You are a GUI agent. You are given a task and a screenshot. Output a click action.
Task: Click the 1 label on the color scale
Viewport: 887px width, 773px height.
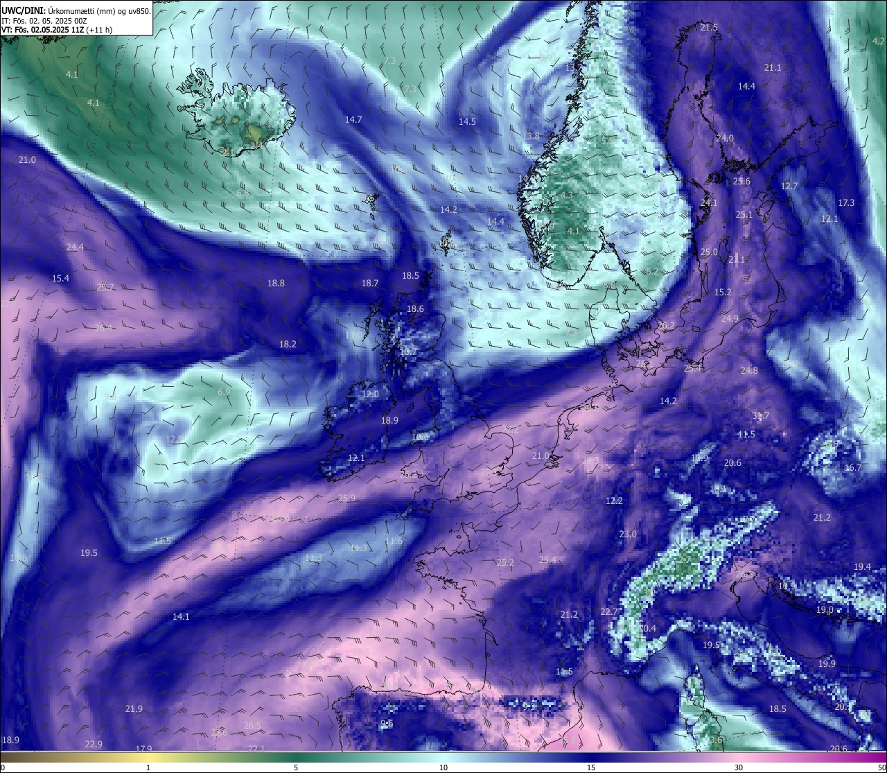pos(148,767)
